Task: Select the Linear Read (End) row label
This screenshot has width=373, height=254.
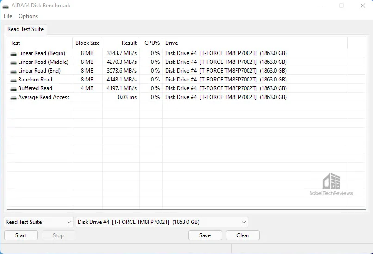Action: 39,71
